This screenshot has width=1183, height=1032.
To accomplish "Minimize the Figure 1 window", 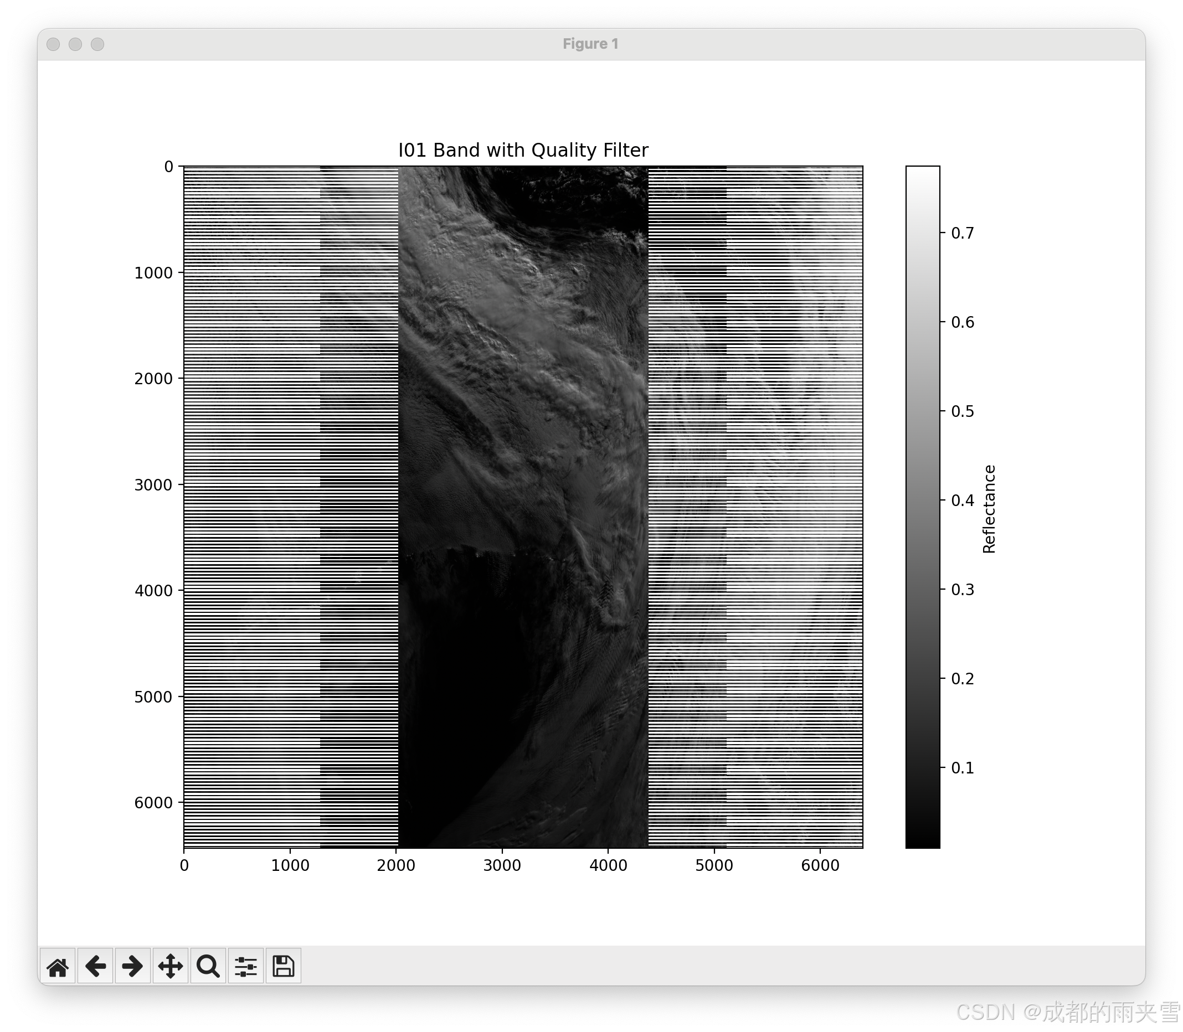I will [x=75, y=44].
